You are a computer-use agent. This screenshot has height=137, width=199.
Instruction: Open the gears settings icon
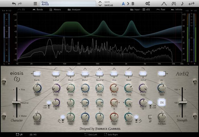[147, 4]
